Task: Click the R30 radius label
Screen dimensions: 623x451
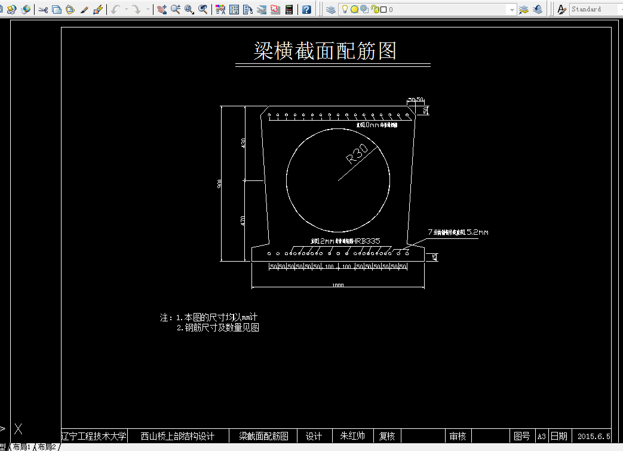Action: click(357, 154)
